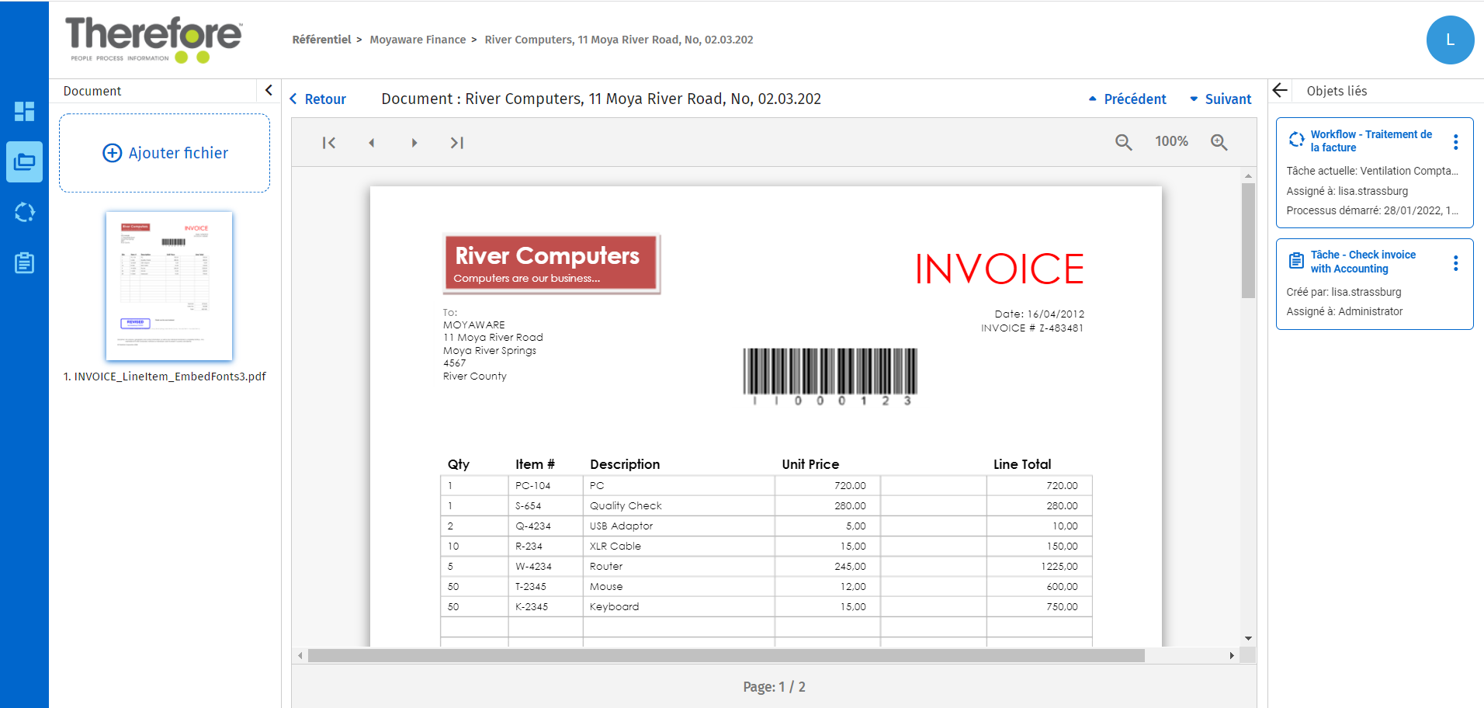This screenshot has width=1484, height=708.
Task: Zoom in with the magnifier plus icon
Action: tap(1219, 142)
